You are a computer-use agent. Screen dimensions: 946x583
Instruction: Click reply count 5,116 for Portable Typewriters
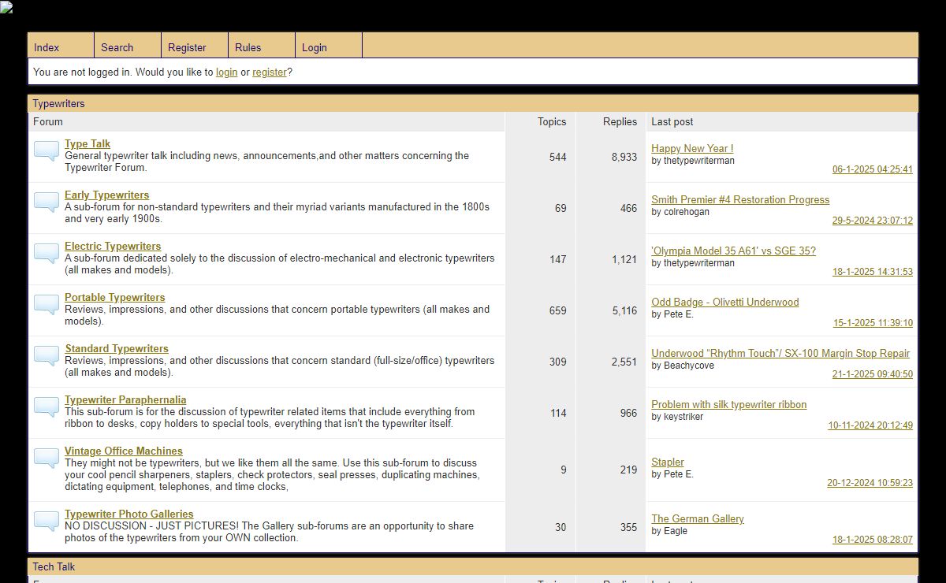tap(624, 310)
